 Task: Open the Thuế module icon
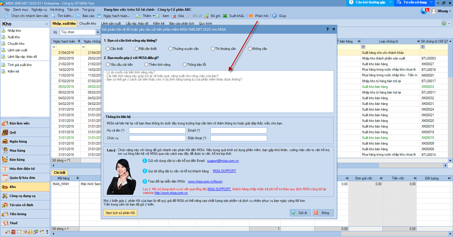tap(5, 223)
